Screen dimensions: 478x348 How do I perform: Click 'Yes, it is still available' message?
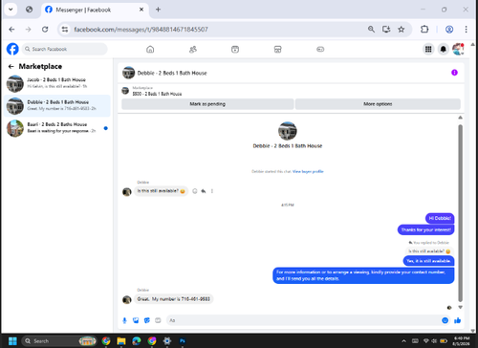click(x=428, y=261)
